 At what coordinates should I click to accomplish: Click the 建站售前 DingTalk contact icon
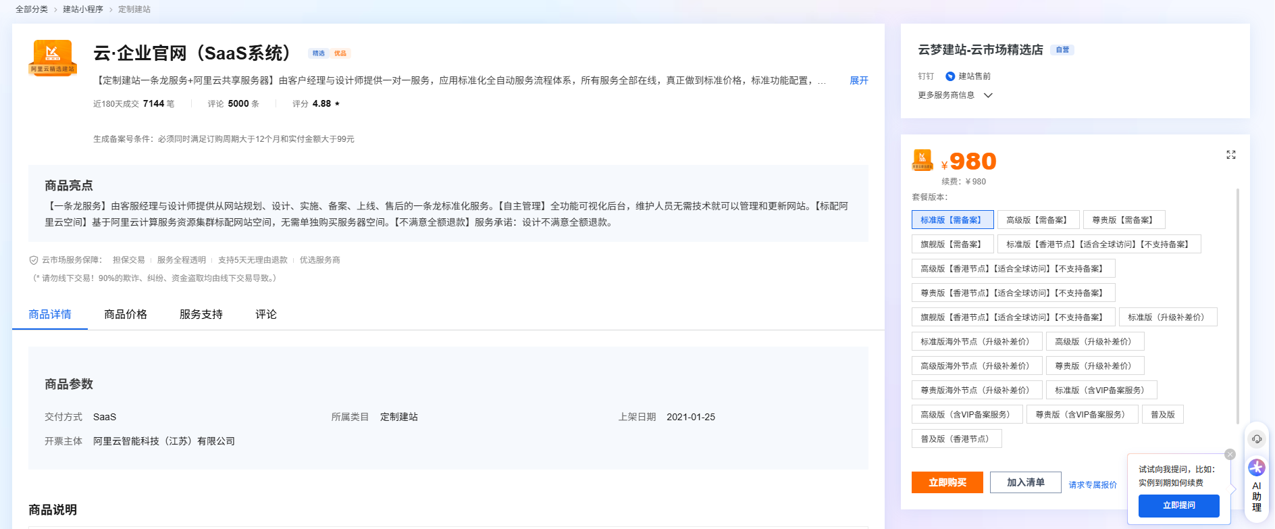[x=950, y=76]
